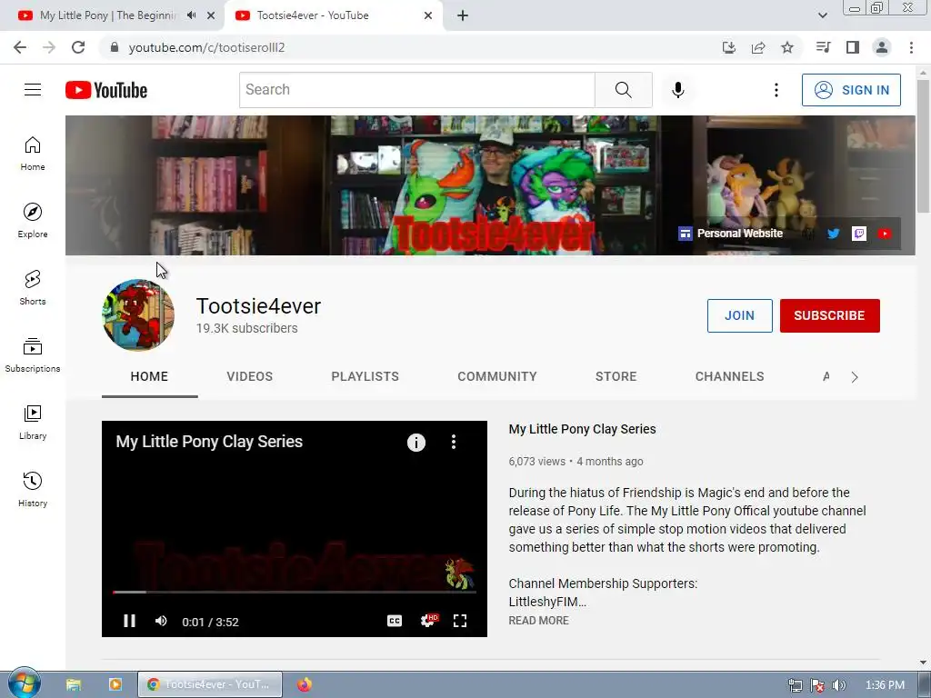Switch to the VIDEOS tab

pyautogui.click(x=249, y=376)
